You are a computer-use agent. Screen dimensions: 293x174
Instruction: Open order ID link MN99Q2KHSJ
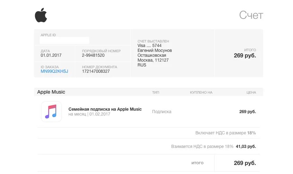(x=55, y=71)
